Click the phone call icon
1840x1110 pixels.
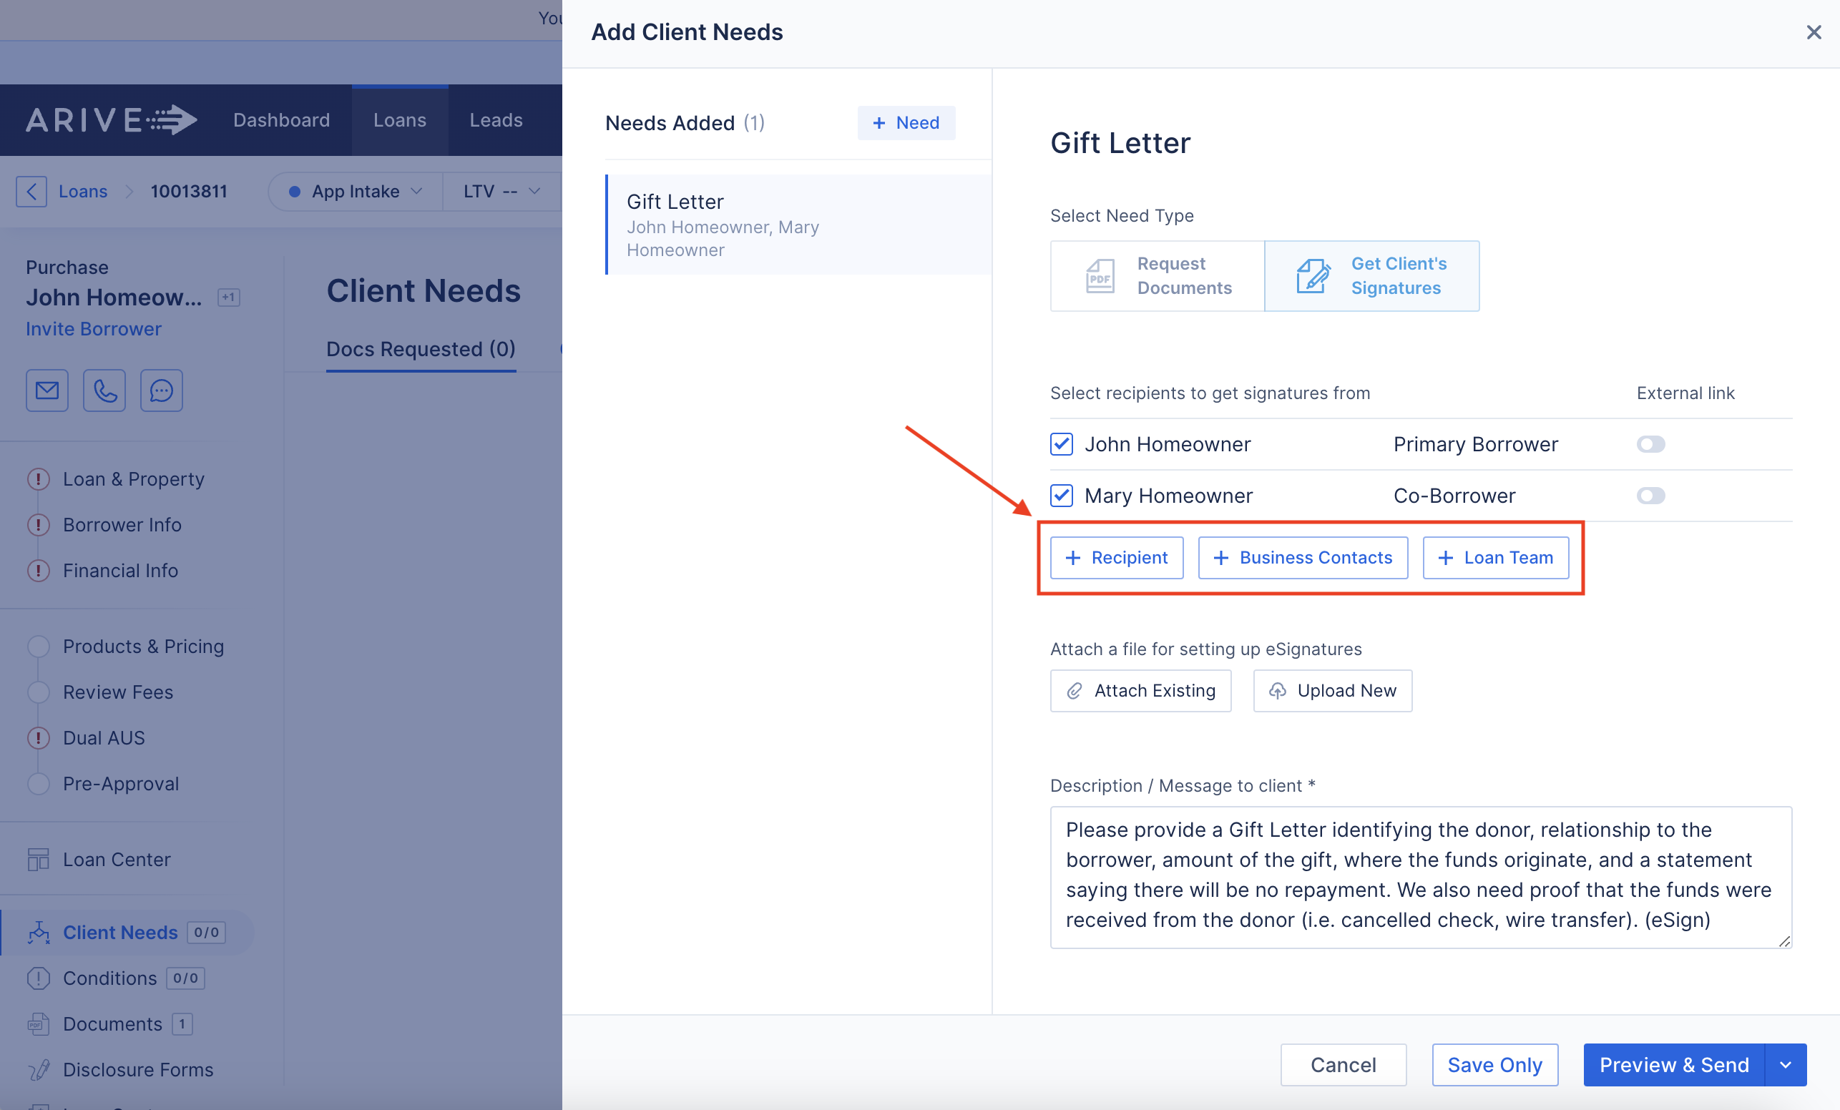pos(104,390)
